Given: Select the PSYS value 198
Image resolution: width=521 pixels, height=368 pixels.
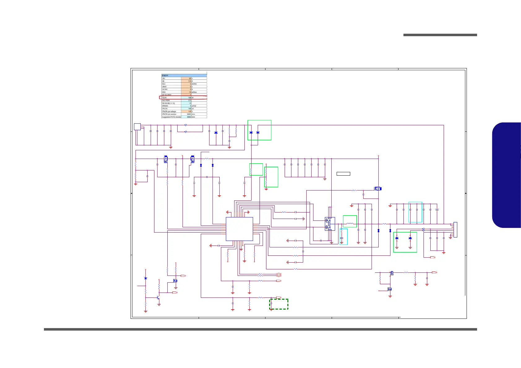Looking at the screenshot, I should pyautogui.click(x=186, y=97).
